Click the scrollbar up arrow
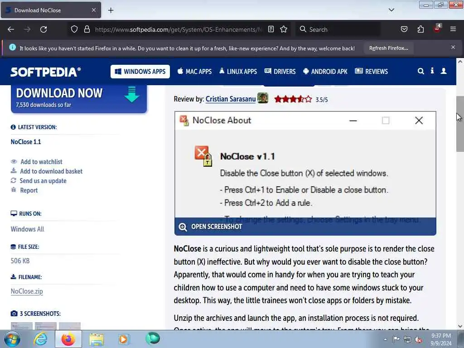Image resolution: width=464 pixels, height=348 pixels. click(460, 62)
